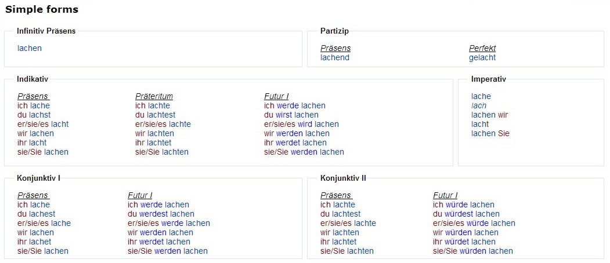Click the perfect participle 'gelacht'
610x263 pixels.
(482, 58)
